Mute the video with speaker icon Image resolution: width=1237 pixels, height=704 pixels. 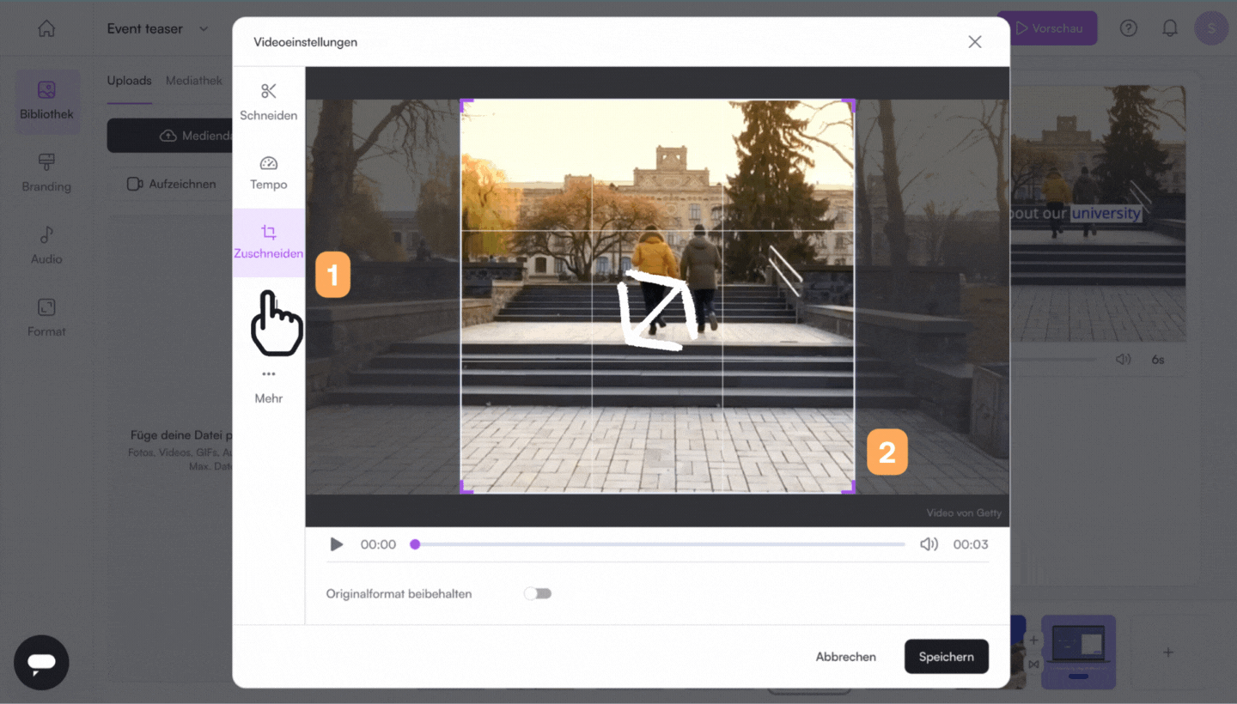point(929,544)
